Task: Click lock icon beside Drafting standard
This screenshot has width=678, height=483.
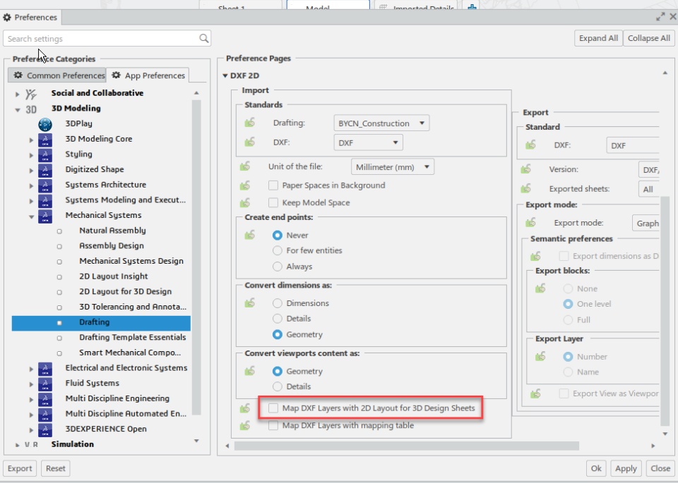Action: tap(249, 123)
